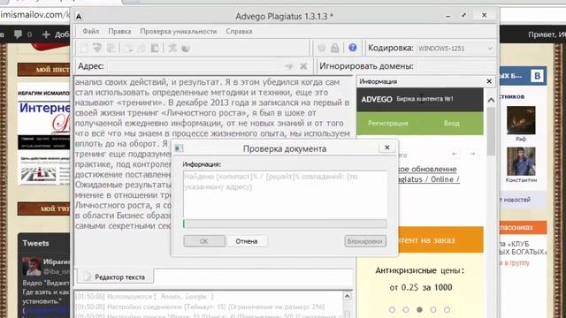The width and height of the screenshot is (566, 318).
Task: Click the OK button in Проверка документа dialog
Action: coord(204,241)
